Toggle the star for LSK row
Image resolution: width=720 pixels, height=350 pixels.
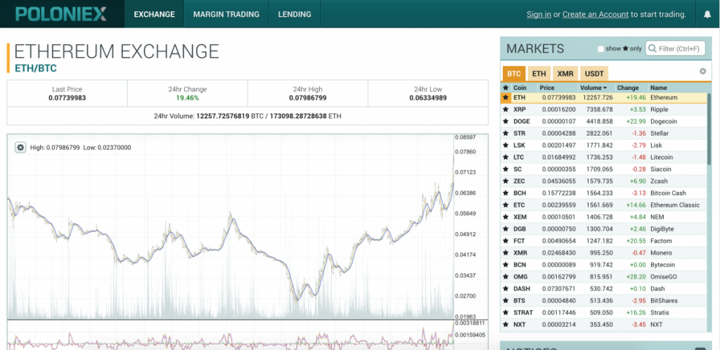click(x=506, y=145)
